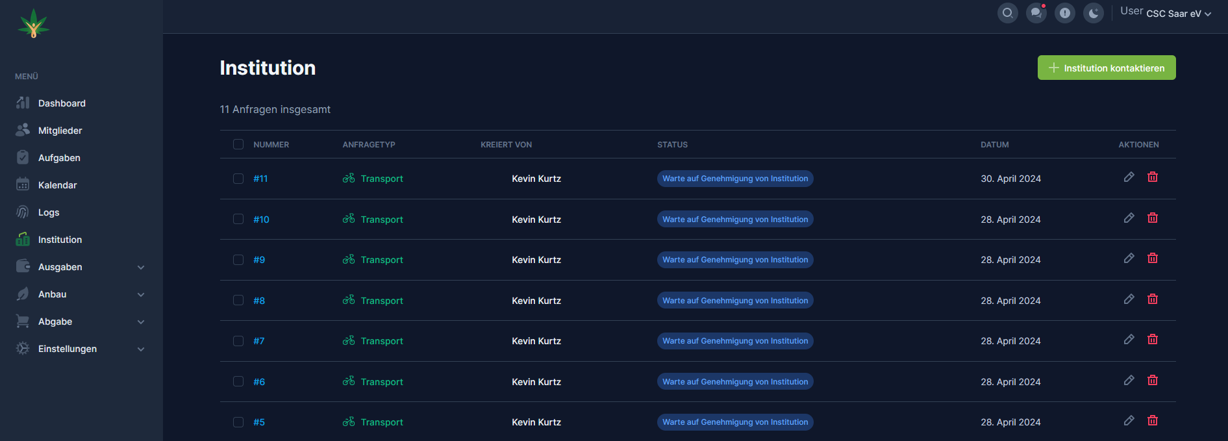This screenshot has width=1228, height=441.
Task: Click the pencil icon for request #8
Action: pos(1129,299)
